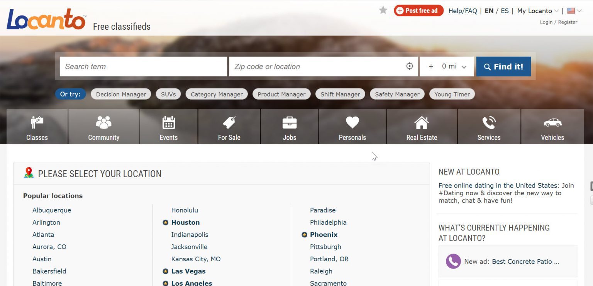Image resolution: width=593 pixels, height=286 pixels.
Task: Click the Vehicles car icon
Action: tap(552, 122)
